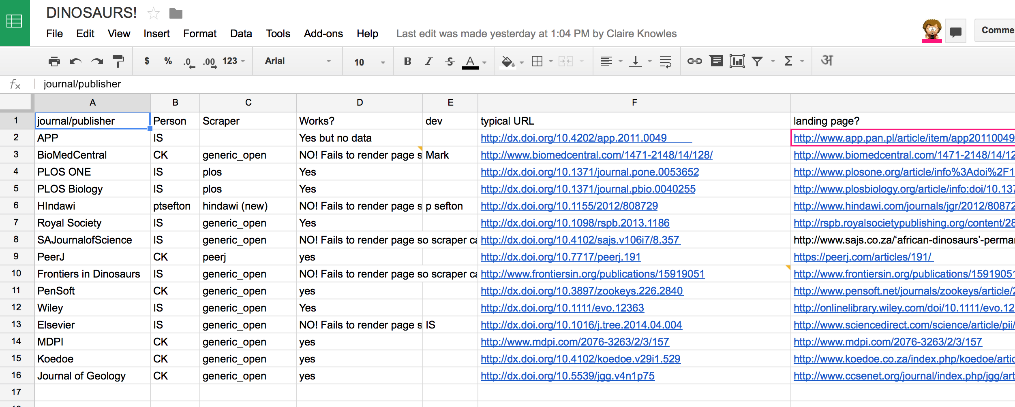Star the DINOSAURS! document
Image resolution: width=1015 pixels, height=407 pixels.
[154, 13]
